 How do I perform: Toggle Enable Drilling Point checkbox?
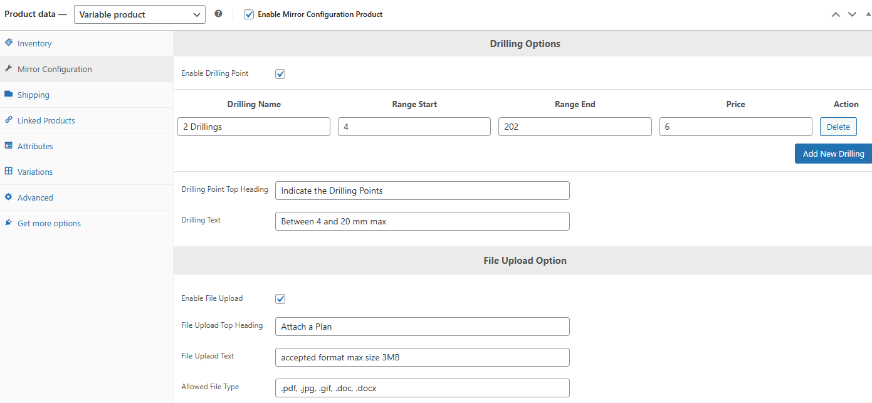[x=280, y=74]
